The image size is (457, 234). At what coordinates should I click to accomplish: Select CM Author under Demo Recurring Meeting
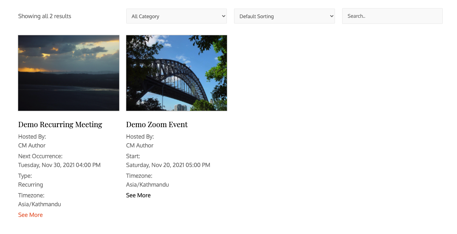point(32,145)
